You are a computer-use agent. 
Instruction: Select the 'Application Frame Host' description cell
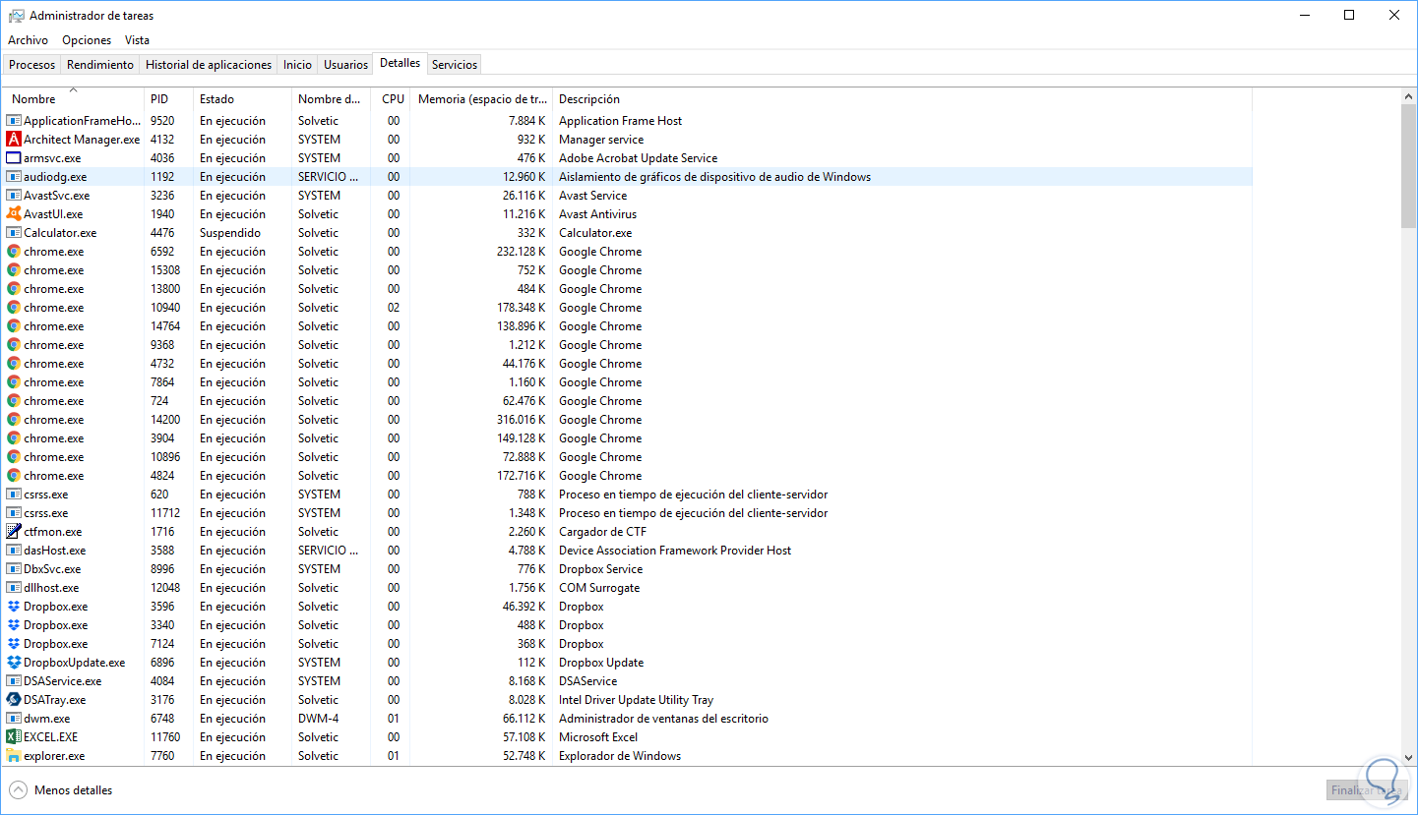point(620,121)
